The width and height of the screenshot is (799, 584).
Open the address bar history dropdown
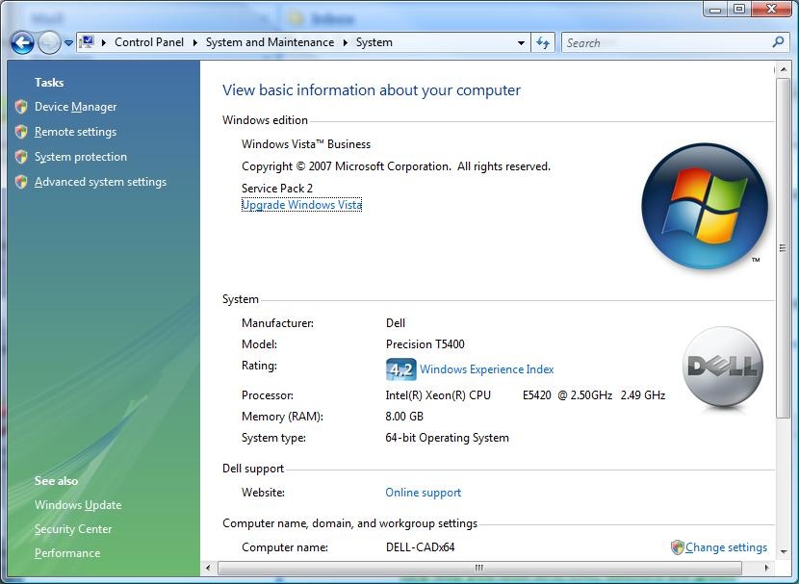click(521, 43)
